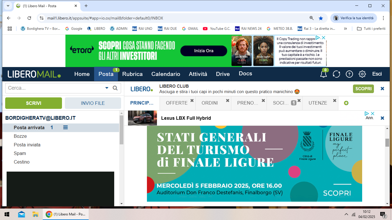Open the settings gear icon
Screen dimensions: 392x220
[362, 74]
